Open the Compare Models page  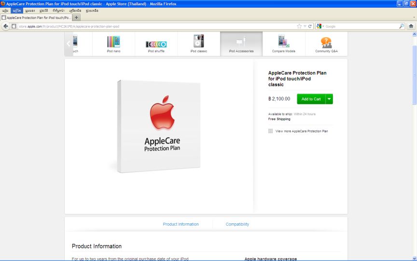[x=283, y=43]
